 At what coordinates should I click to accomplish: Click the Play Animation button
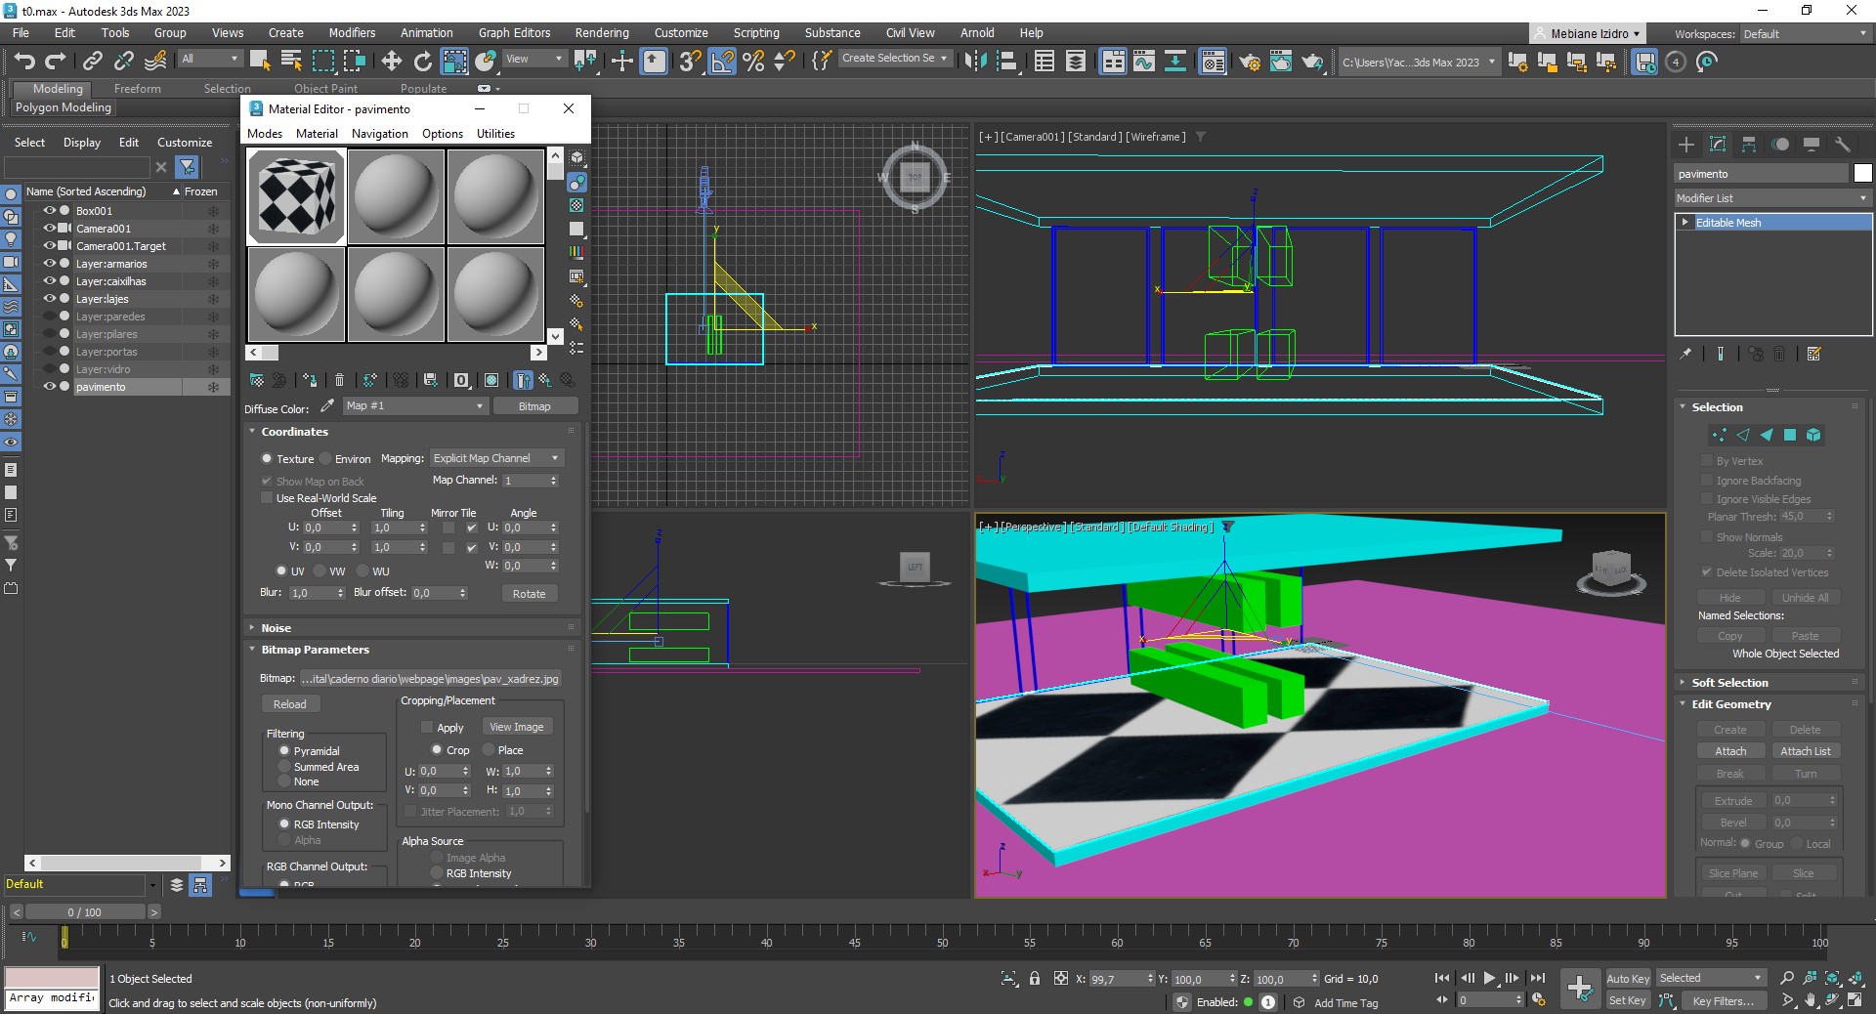pos(1489,978)
